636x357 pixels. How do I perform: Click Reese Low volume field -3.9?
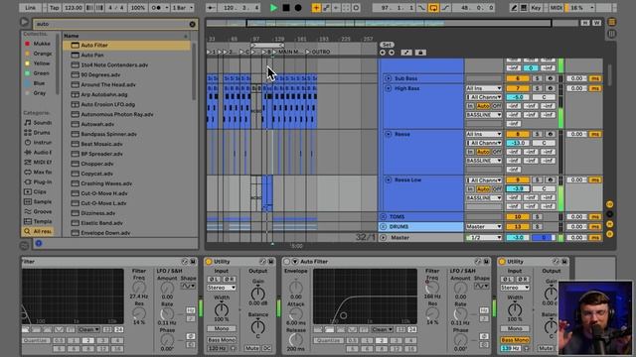tap(518, 189)
